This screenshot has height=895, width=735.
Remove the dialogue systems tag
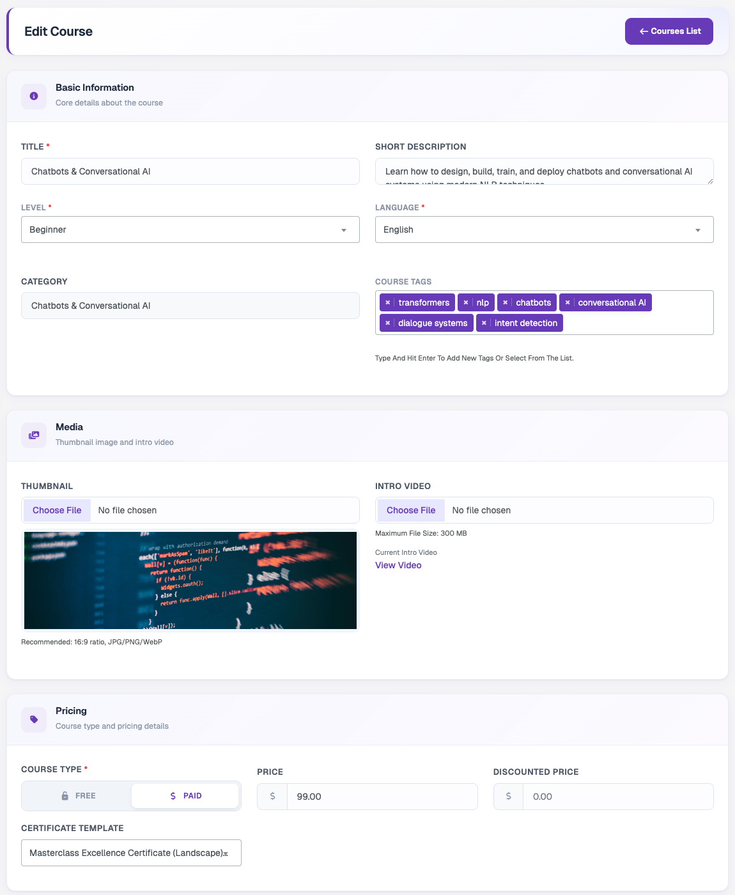[x=387, y=323]
